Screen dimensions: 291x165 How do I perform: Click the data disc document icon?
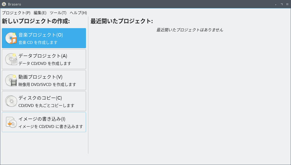11,59
